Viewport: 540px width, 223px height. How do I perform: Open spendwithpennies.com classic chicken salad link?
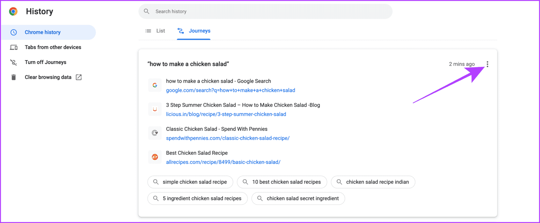click(x=228, y=138)
